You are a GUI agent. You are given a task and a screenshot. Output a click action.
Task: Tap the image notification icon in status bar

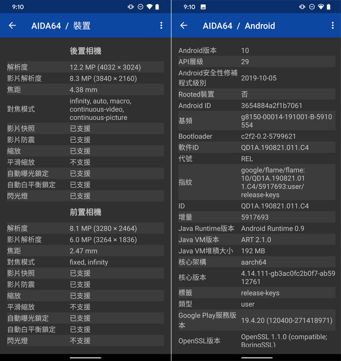point(203,7)
